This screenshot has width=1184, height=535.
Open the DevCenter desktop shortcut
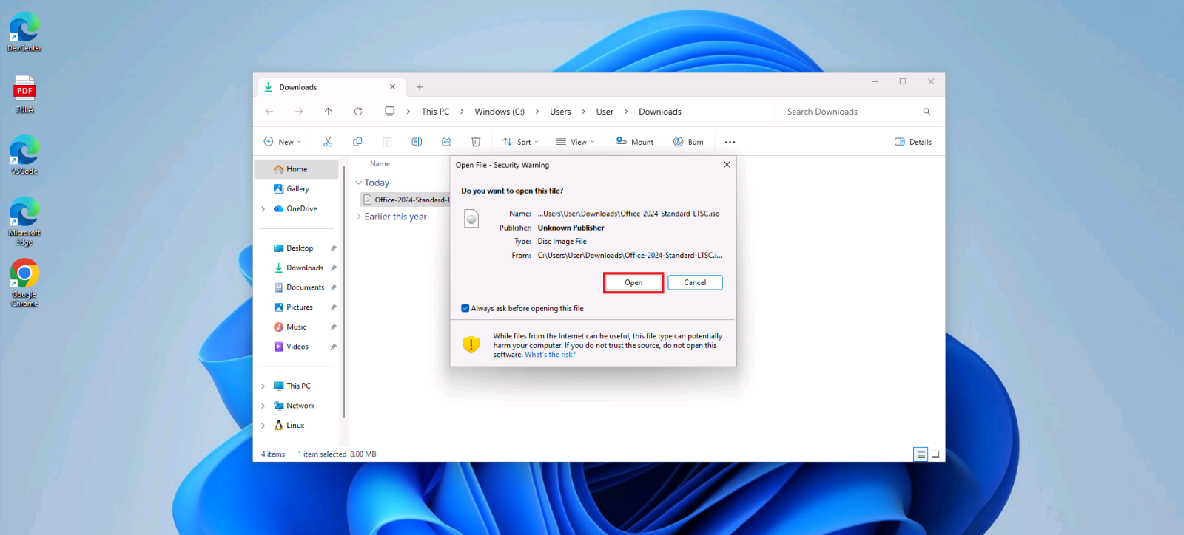pos(24,32)
